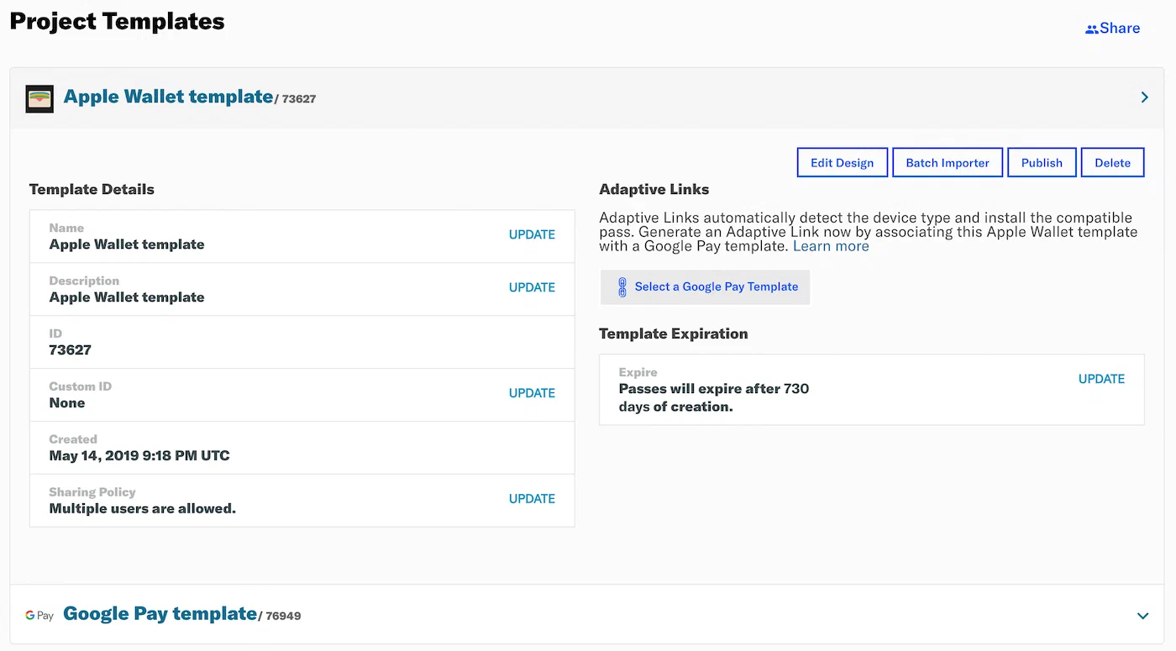Click the Apple Wallet pass thumbnail icon
The image size is (1176, 651).
[x=39, y=97]
